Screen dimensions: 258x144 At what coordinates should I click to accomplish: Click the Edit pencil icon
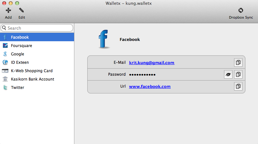pyautogui.click(x=21, y=10)
